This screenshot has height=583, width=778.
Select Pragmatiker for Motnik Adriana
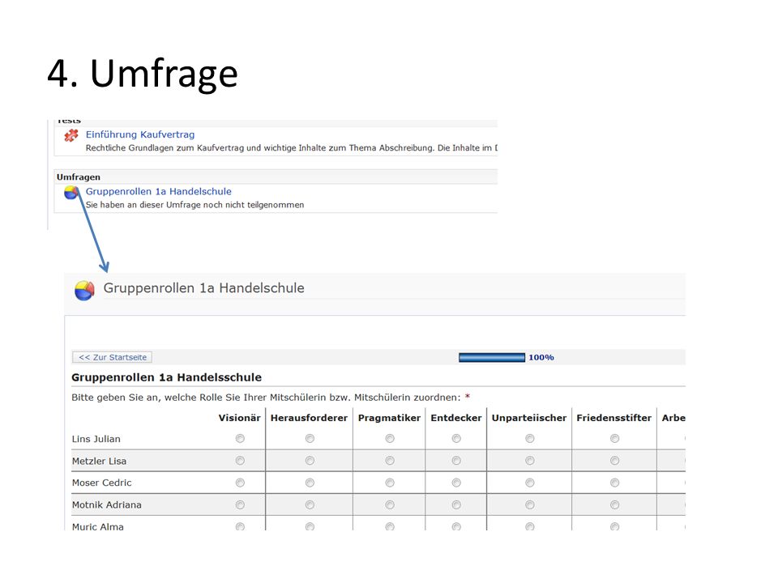[390, 505]
